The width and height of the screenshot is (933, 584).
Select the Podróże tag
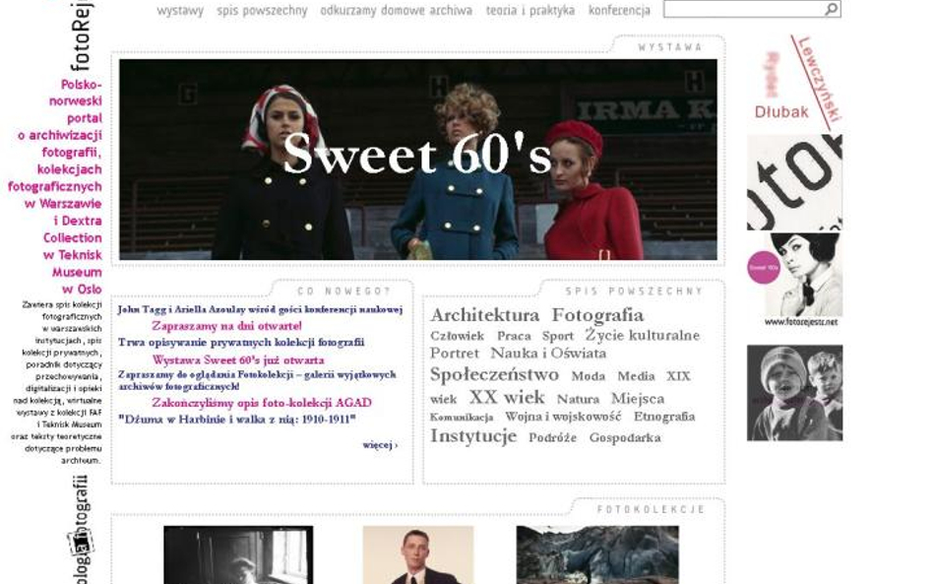click(553, 437)
